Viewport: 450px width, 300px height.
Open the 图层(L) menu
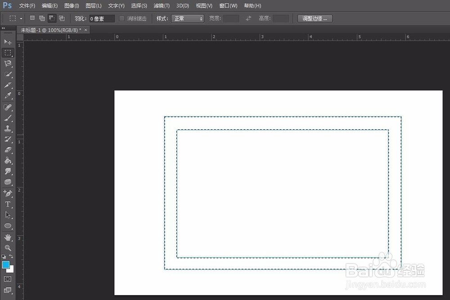click(x=94, y=6)
